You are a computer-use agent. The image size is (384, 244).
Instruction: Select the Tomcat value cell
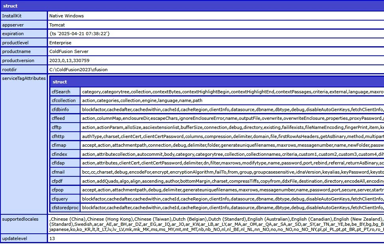216,25
